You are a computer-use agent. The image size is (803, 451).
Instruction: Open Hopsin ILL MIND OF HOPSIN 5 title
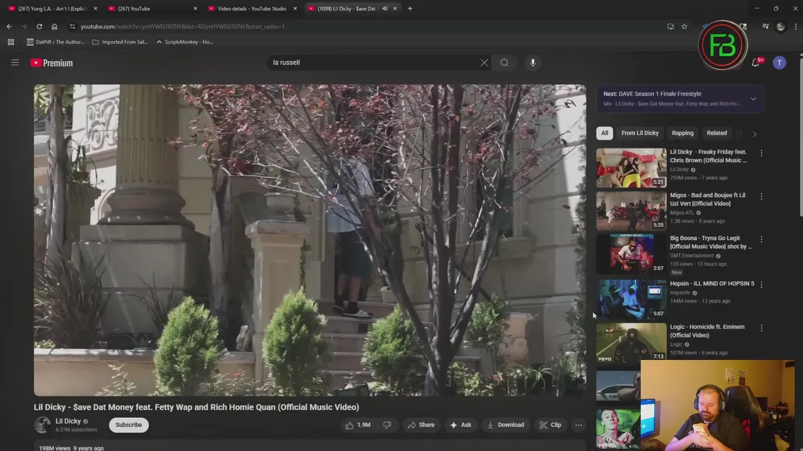tap(712, 284)
